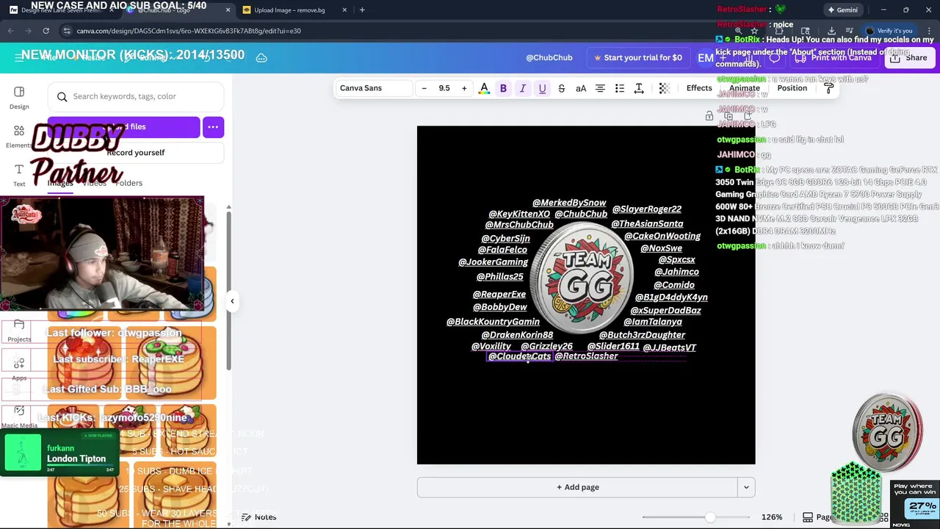
Task: Open the Position panel
Action: (792, 88)
